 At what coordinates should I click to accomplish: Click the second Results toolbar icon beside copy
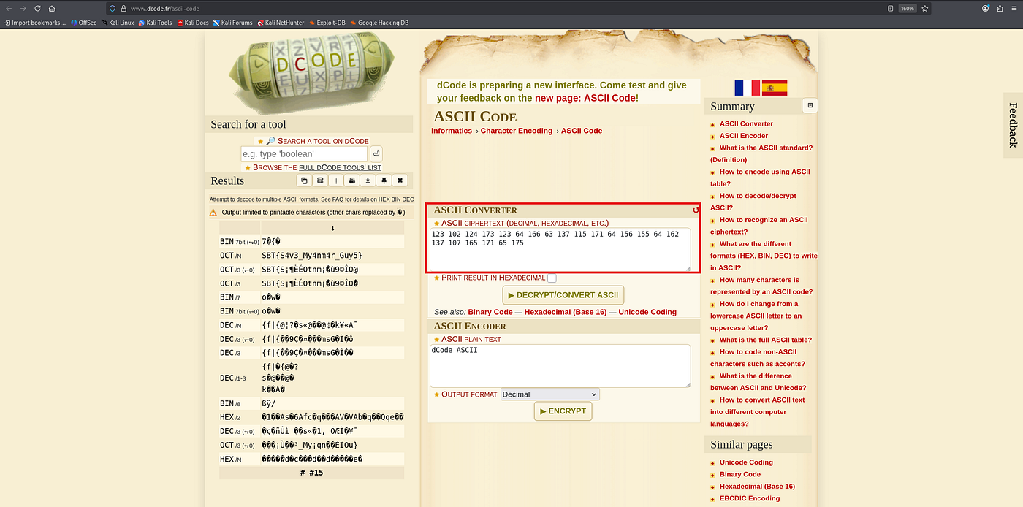[320, 180]
